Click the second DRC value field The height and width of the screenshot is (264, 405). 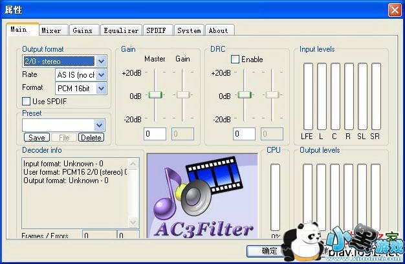[x=272, y=134]
